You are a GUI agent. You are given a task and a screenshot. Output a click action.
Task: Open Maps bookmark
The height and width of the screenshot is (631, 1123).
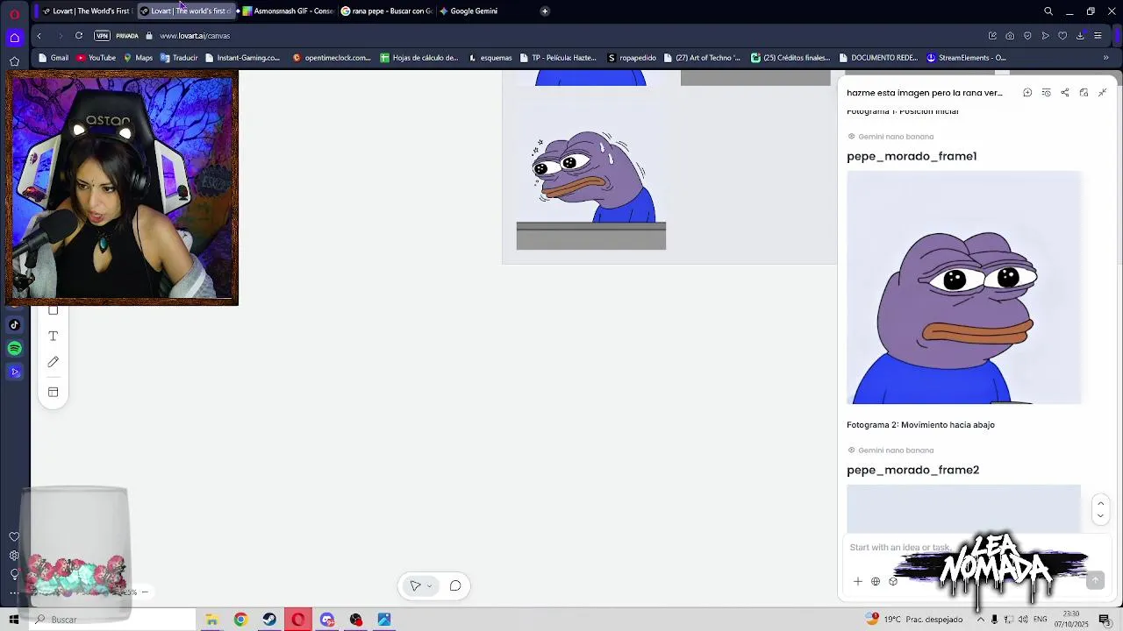138,58
